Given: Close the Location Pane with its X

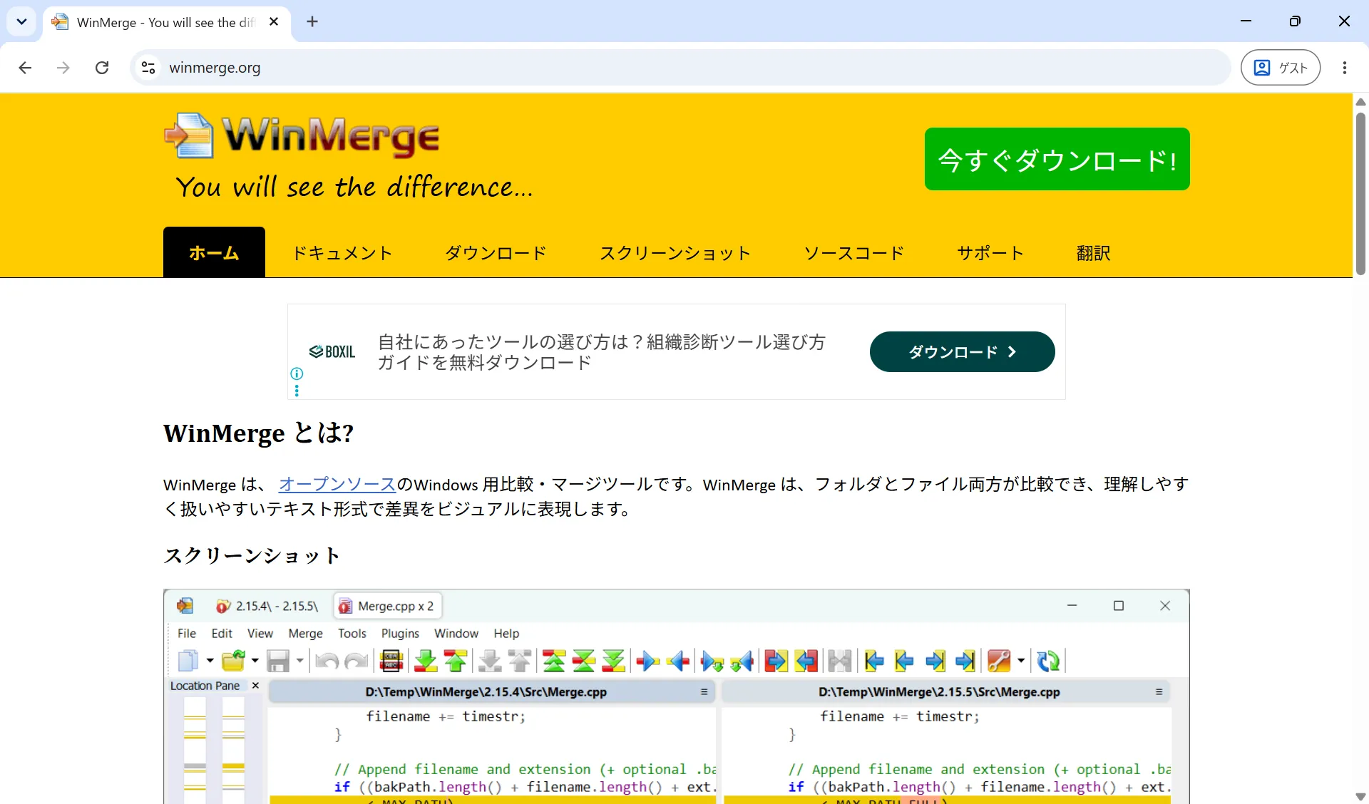Looking at the screenshot, I should coord(255,685).
